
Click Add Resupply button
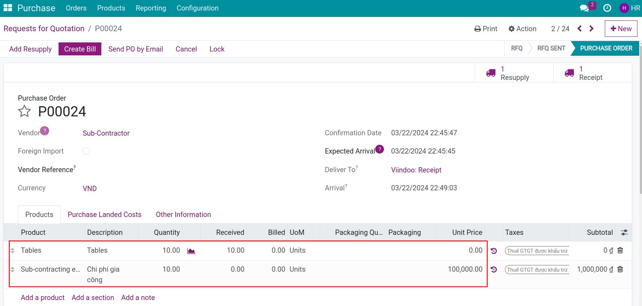[31, 49]
